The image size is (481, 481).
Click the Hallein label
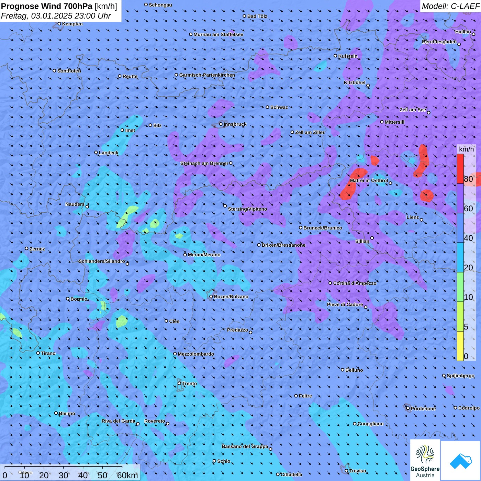click(463, 32)
